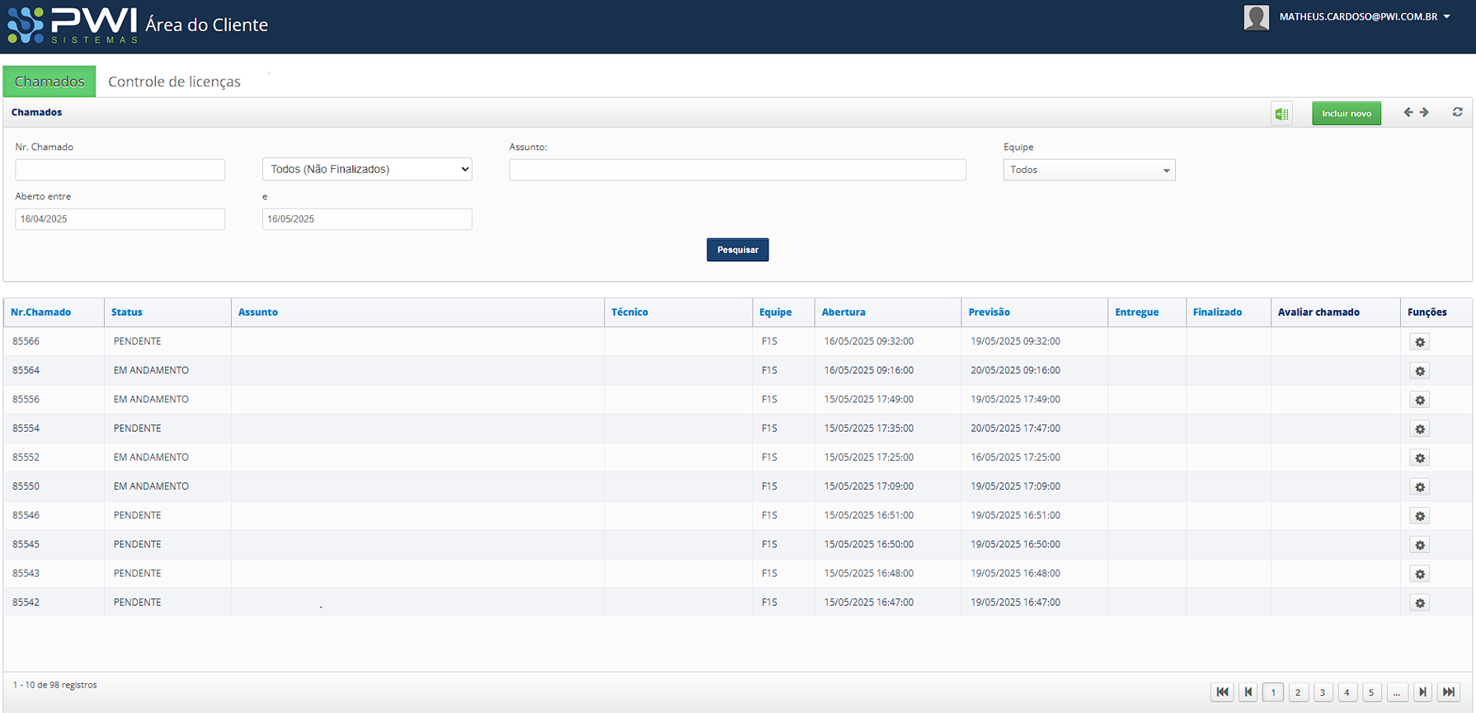Click the Incluir novo button
The image size is (1476, 713).
(x=1346, y=114)
